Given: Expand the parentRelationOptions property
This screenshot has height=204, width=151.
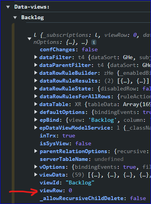Looking at the screenshot, I should point(36,151).
